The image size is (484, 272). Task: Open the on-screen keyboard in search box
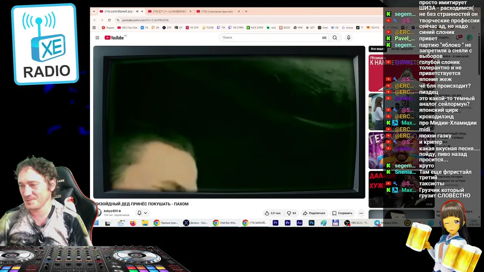tap(324, 38)
